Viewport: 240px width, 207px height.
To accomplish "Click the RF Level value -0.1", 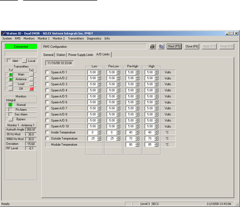I will (31, 148).
